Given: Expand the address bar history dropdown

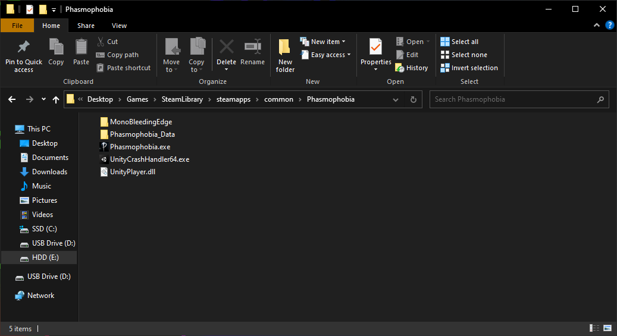Looking at the screenshot, I should [x=396, y=99].
